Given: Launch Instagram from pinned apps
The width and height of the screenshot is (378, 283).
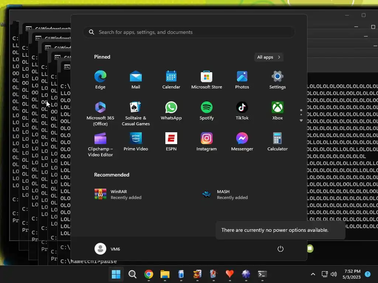Looking at the screenshot, I should coord(207,142).
